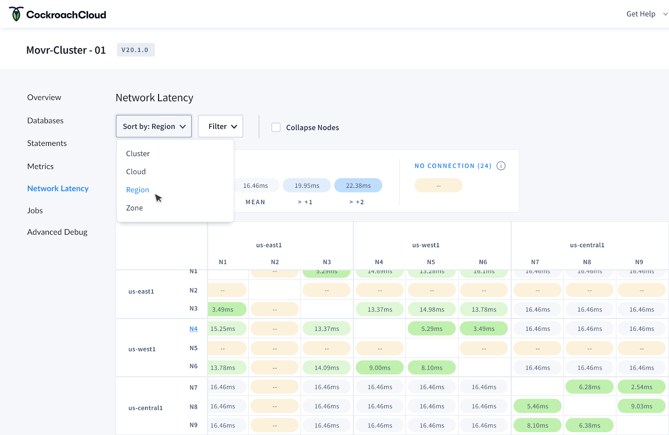Click the 14.09ms cell in row N6
The width and height of the screenshot is (669, 435).
click(x=327, y=368)
